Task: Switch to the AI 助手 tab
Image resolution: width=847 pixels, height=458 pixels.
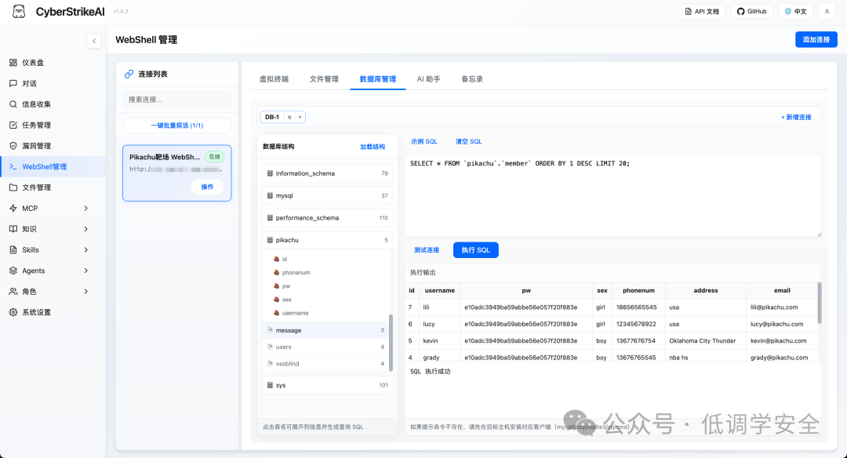Action: coord(428,79)
